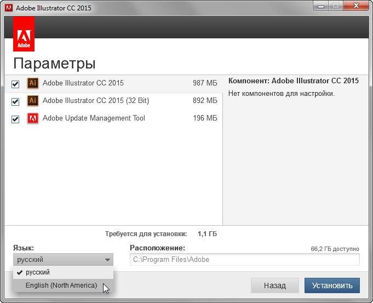373x303 pixels.
Task: Click the 987 МБ size value
Action: click(x=205, y=83)
